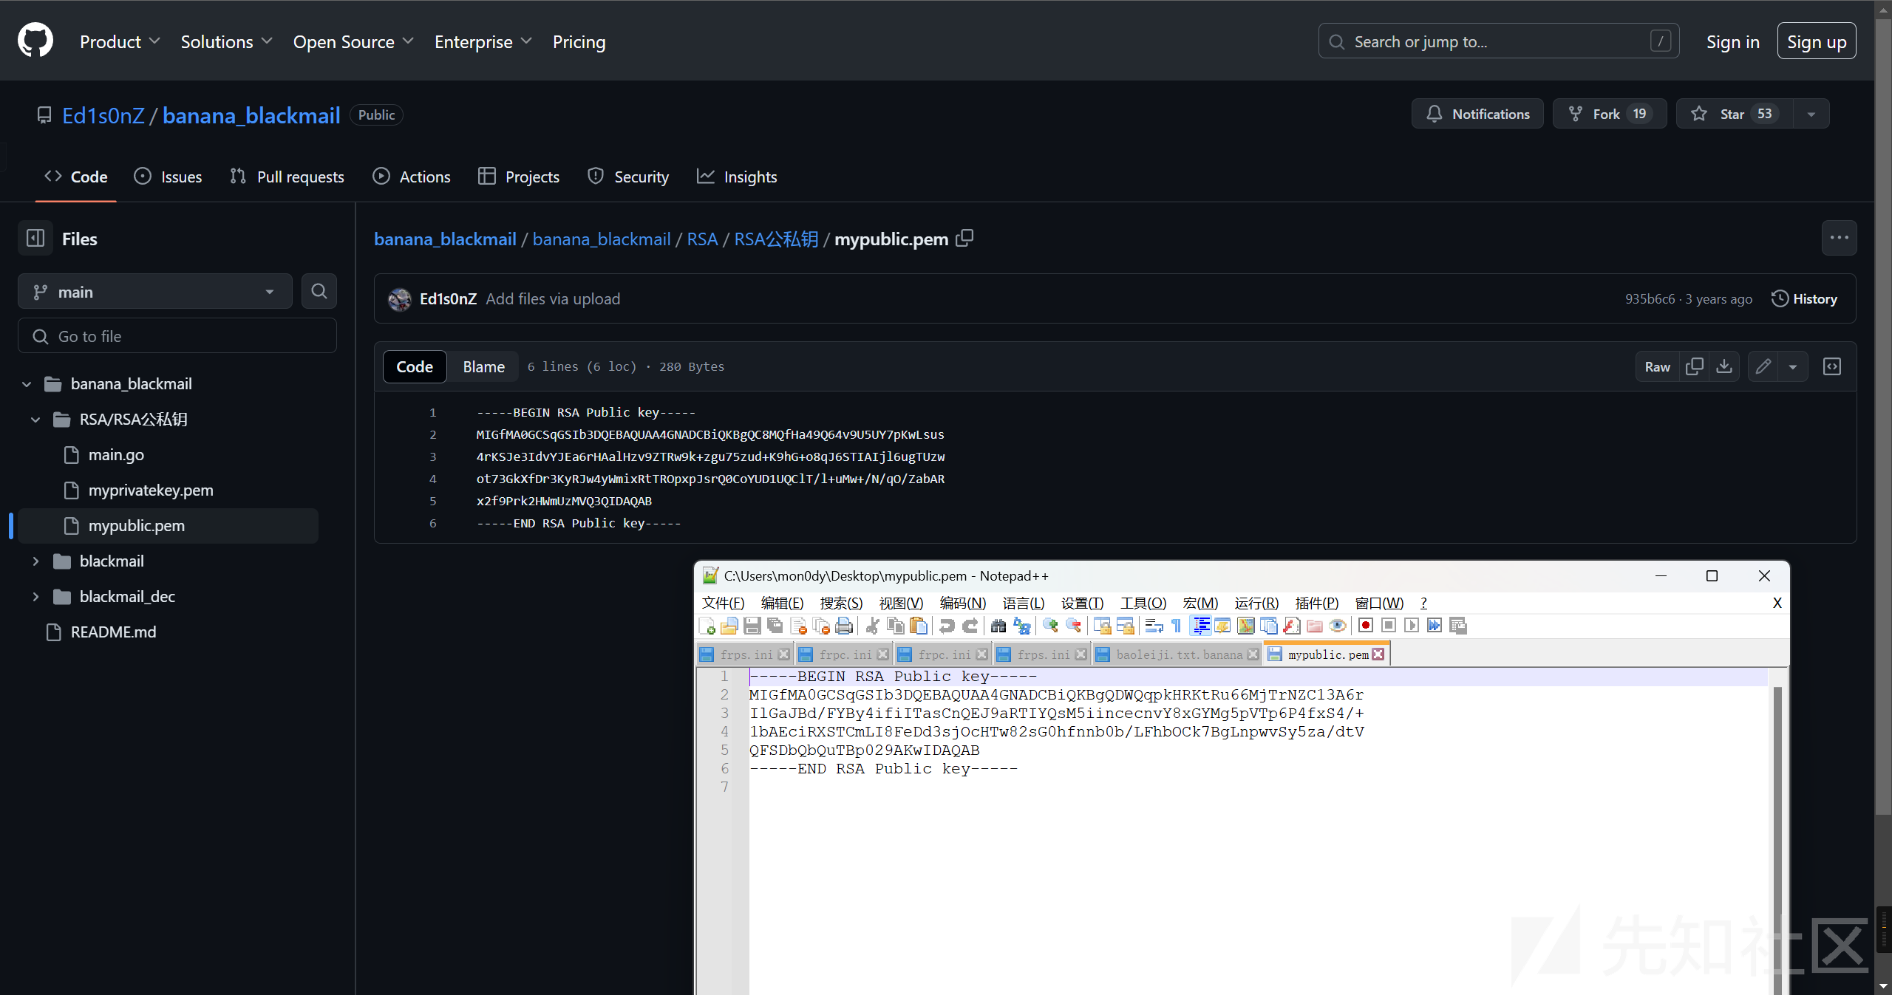Click Notepad++ Zoom Out icon
This screenshot has width=1892, height=995.
point(1073,626)
